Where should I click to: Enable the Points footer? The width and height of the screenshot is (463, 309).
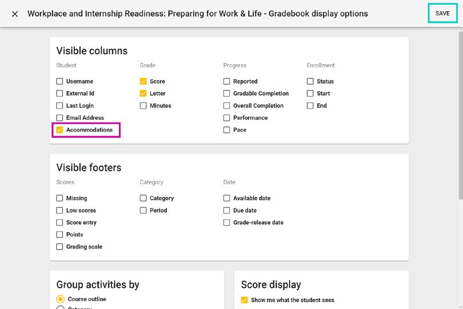(59, 235)
